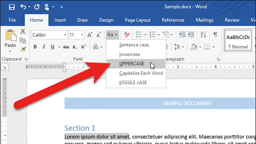Image resolution: width=256 pixels, height=144 pixels.
Task: Click the Clear All Formatting eraser icon
Action: click(127, 35)
